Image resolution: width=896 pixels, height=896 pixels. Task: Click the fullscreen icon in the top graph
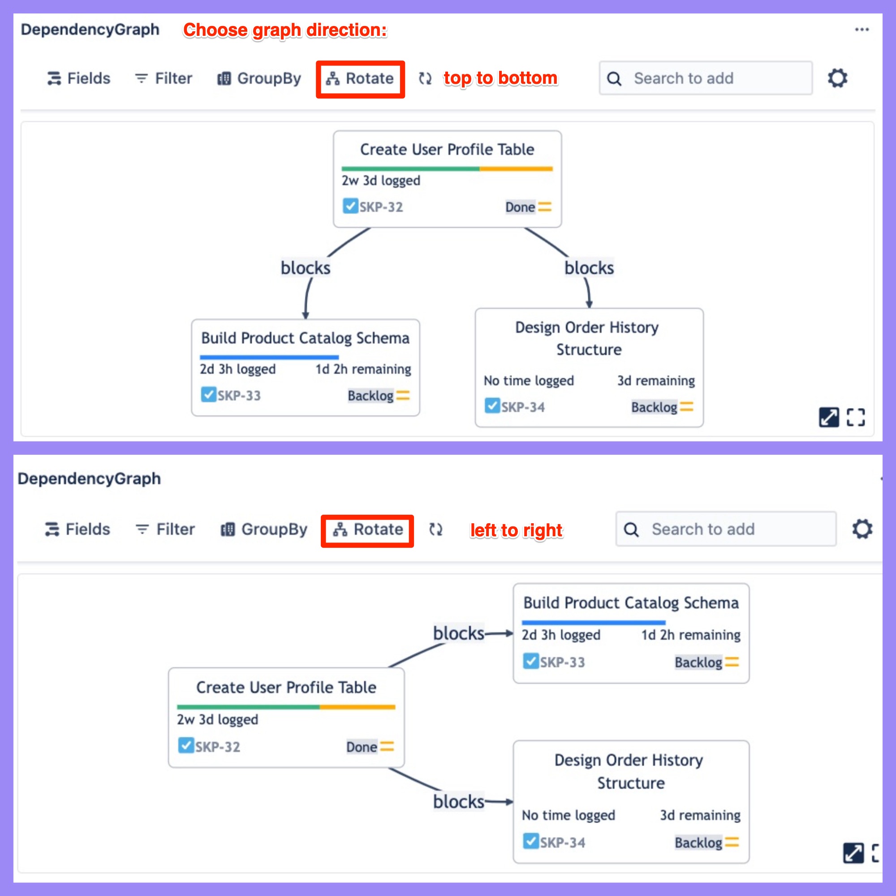(855, 417)
